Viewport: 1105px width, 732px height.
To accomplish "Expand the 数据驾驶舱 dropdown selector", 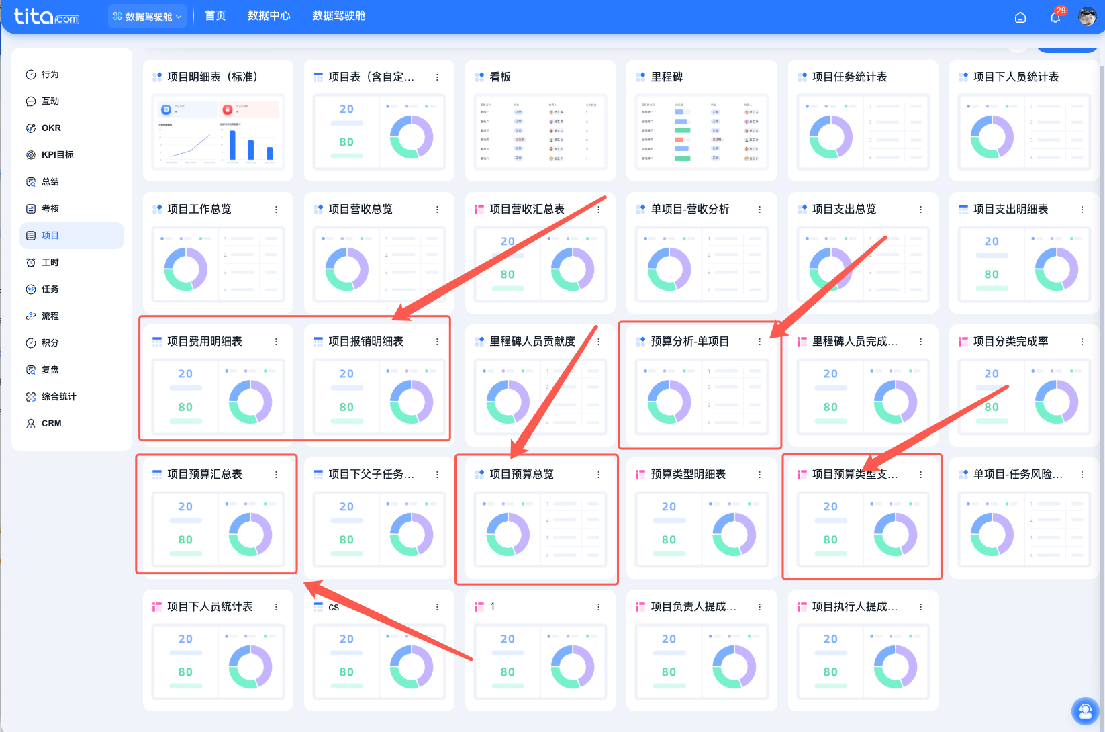I will (147, 16).
